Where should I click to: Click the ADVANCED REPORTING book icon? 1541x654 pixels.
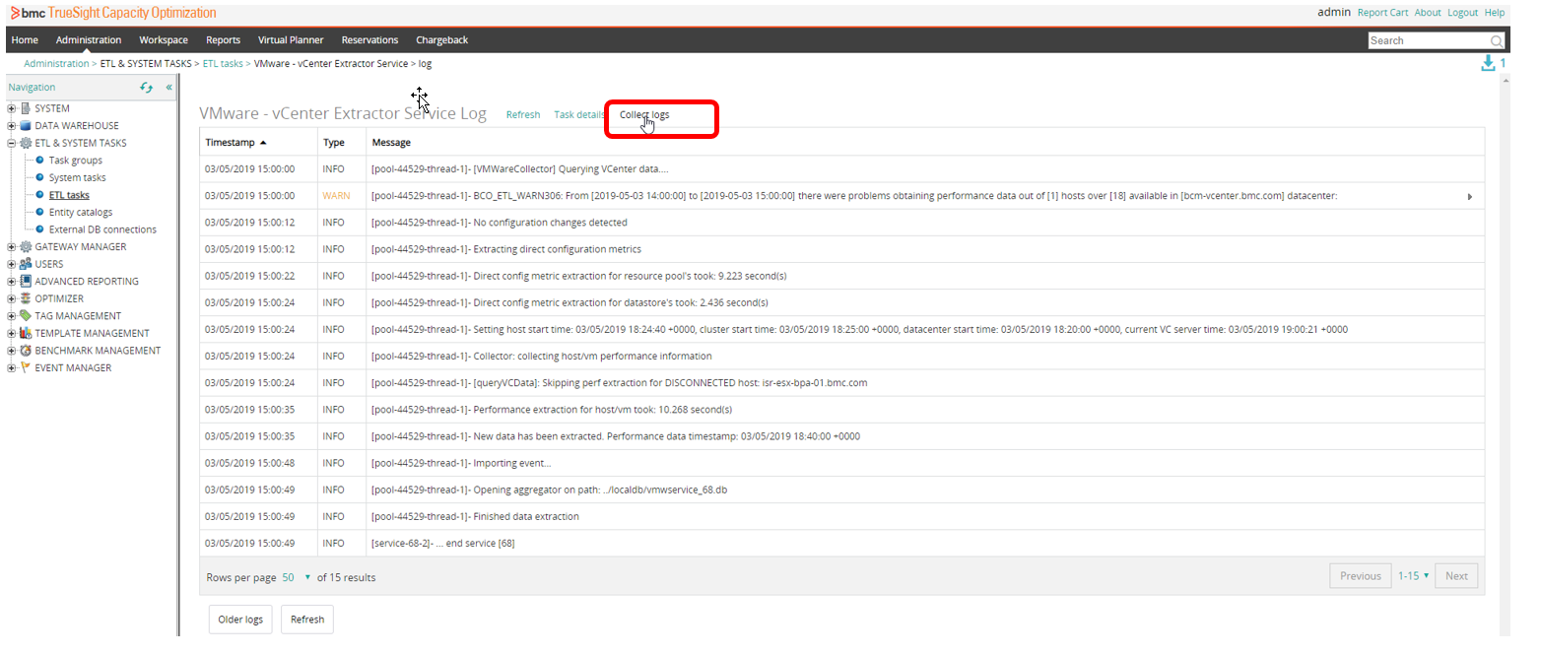[x=26, y=282]
